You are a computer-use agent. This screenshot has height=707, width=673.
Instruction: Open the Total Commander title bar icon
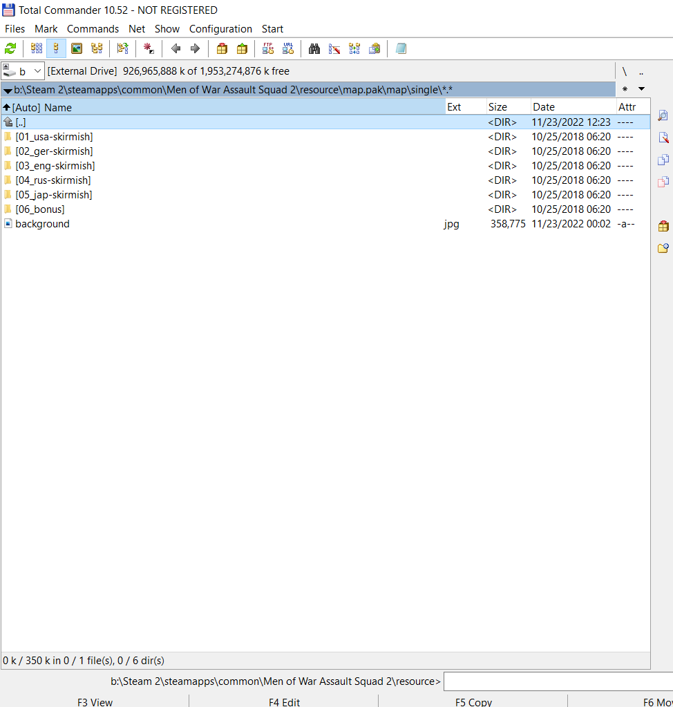click(x=8, y=10)
